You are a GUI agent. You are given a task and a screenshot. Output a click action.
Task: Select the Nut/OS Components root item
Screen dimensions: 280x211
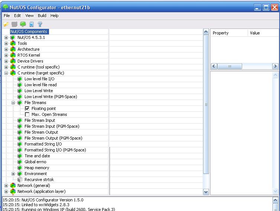click(x=29, y=31)
